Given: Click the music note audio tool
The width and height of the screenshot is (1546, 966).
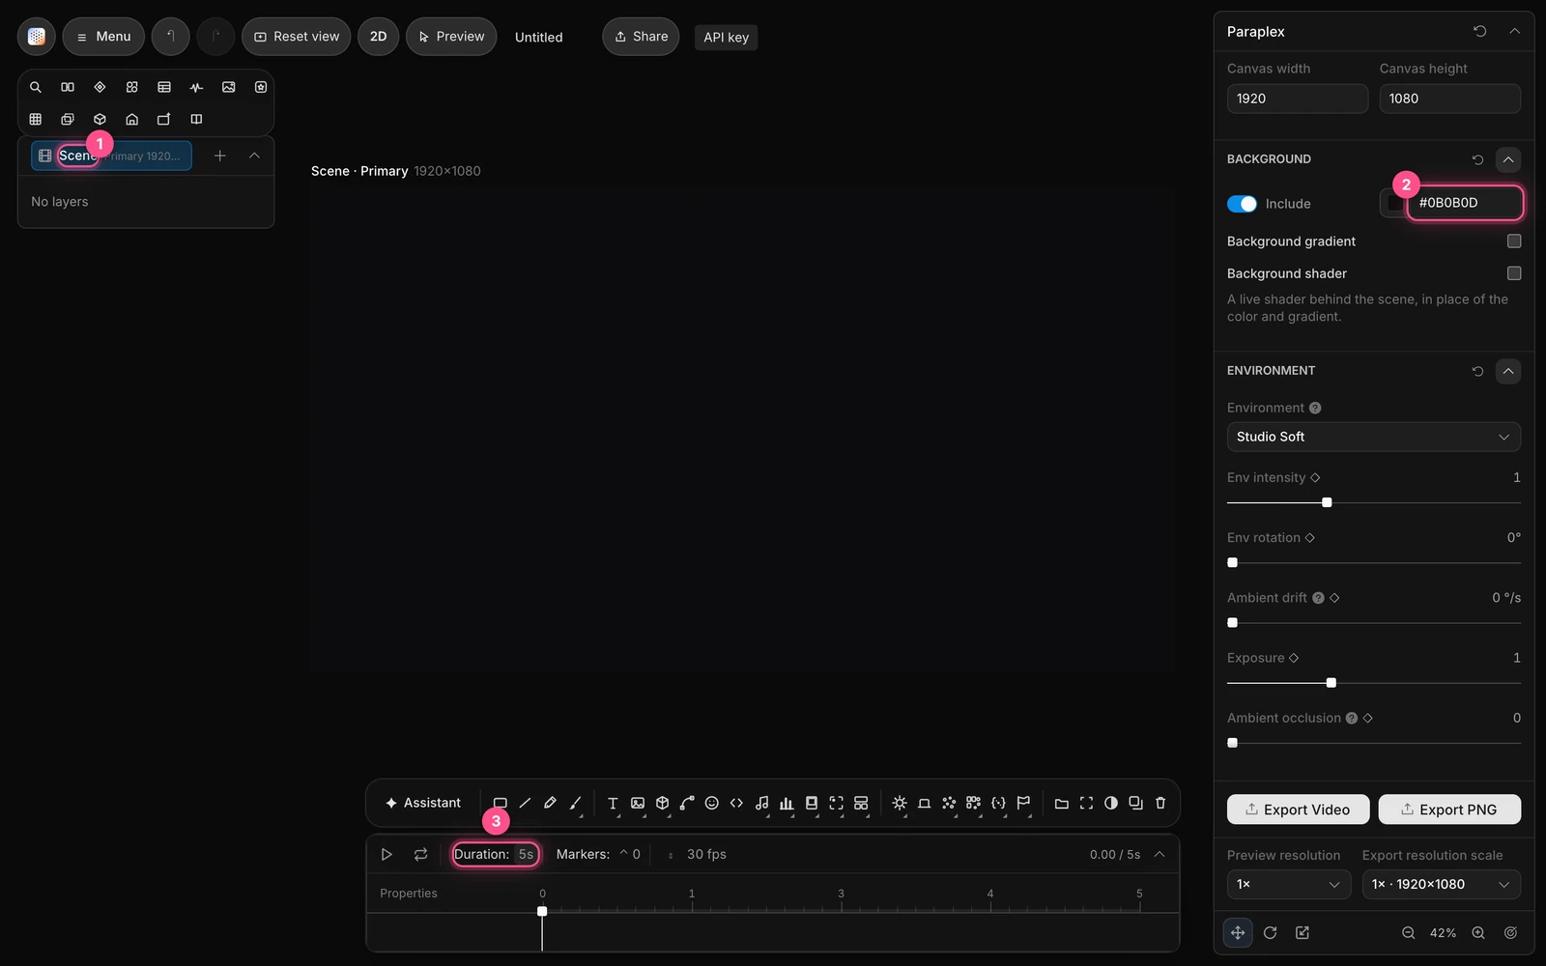Looking at the screenshot, I should coord(761,803).
